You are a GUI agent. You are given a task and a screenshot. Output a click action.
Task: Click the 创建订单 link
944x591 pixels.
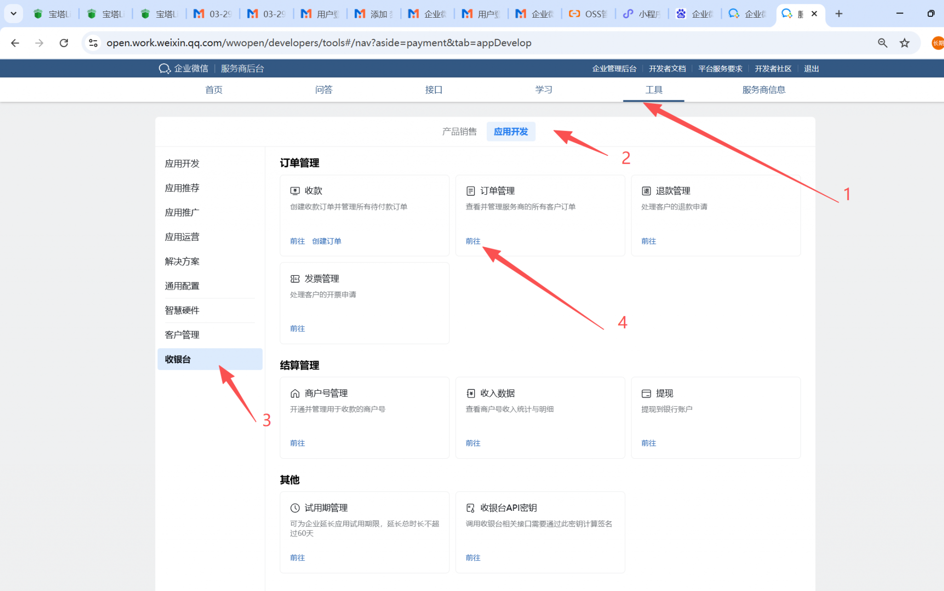326,241
